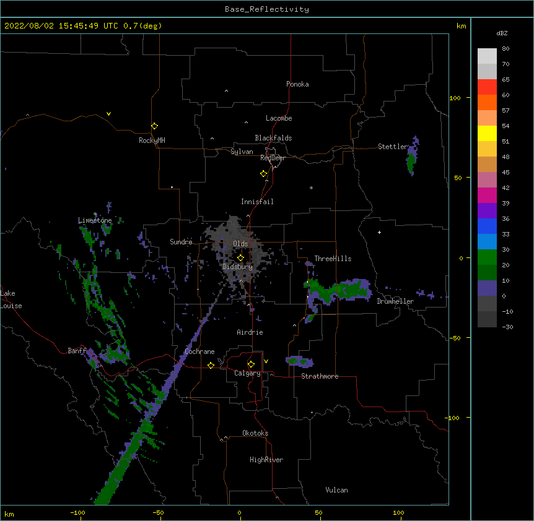Click the green storm cell west of Drumheller

(x=337, y=291)
